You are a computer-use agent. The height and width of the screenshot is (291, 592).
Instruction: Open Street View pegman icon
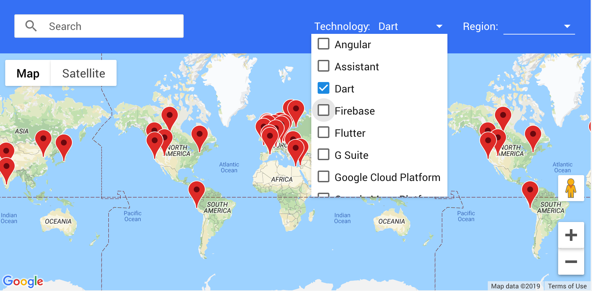(571, 188)
